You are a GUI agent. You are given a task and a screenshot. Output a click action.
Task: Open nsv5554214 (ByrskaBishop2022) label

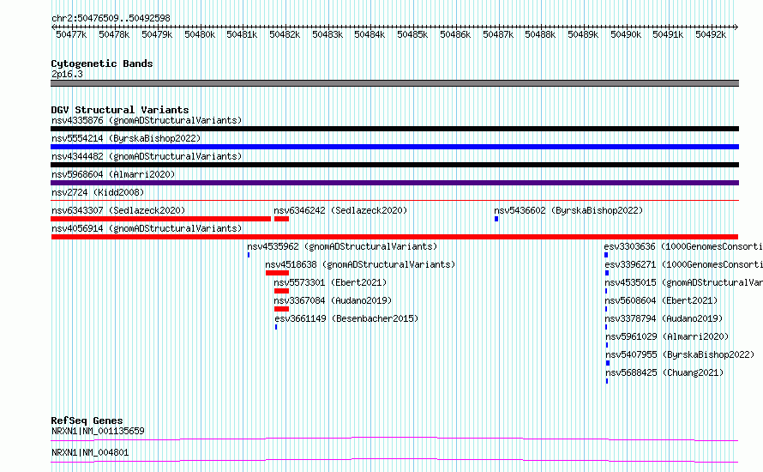[x=126, y=138]
